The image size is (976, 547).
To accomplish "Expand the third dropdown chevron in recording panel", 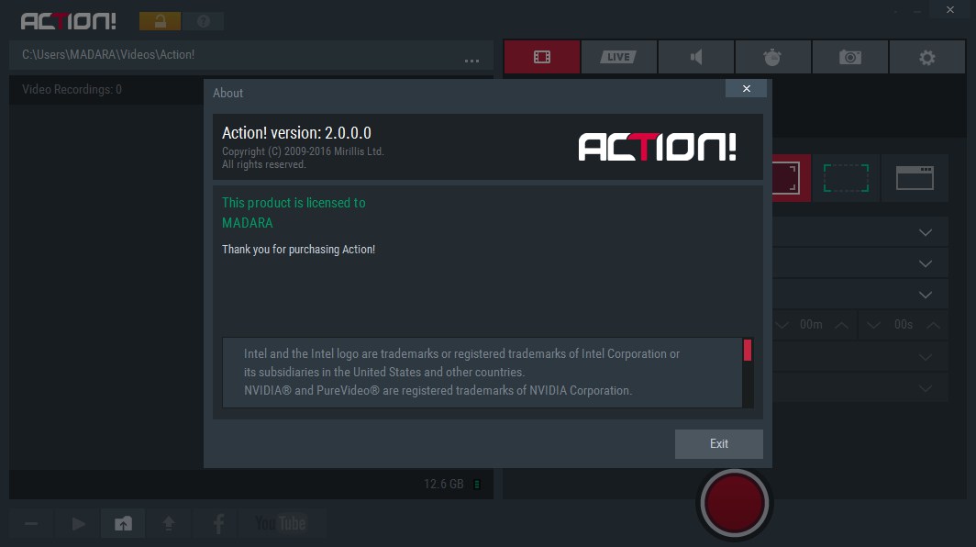I will [x=926, y=295].
